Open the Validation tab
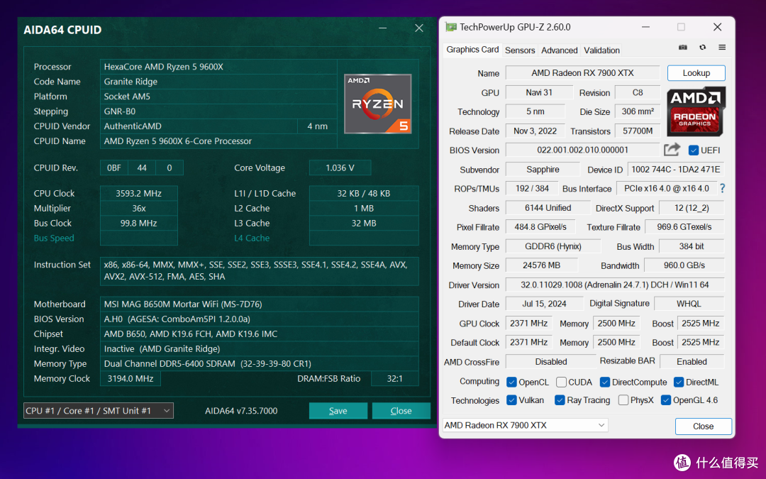Viewport: 766px width, 479px height. pos(601,50)
